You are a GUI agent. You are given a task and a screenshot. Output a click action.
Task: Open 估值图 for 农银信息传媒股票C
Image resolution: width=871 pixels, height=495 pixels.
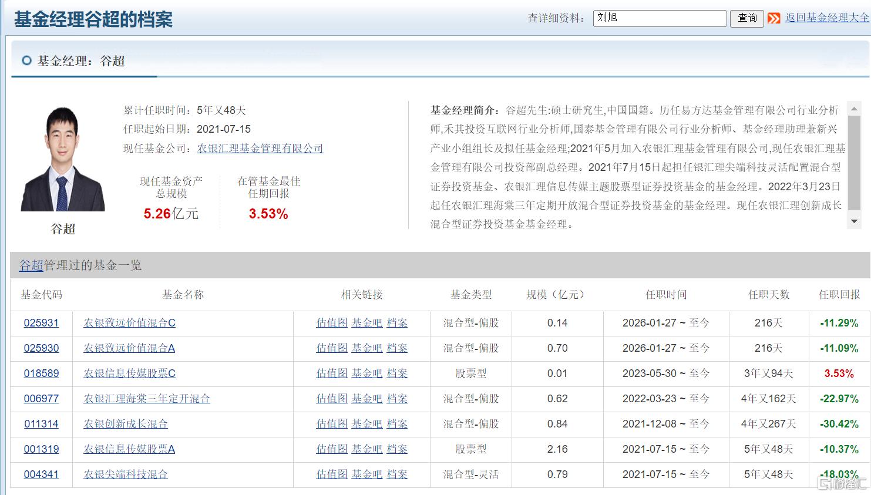[332, 373]
